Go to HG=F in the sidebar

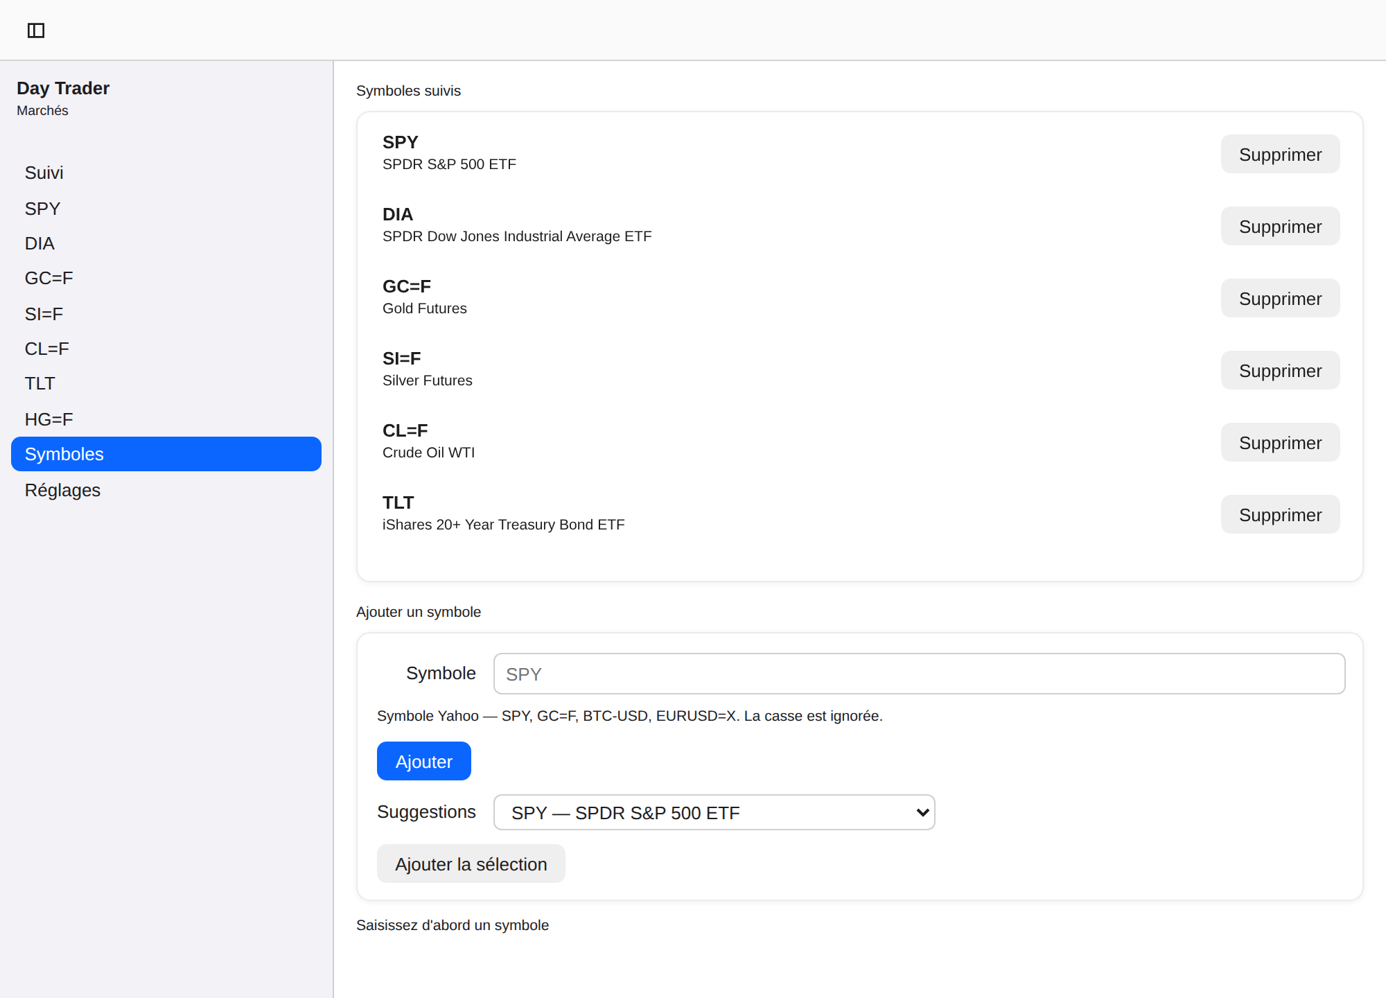coord(166,419)
